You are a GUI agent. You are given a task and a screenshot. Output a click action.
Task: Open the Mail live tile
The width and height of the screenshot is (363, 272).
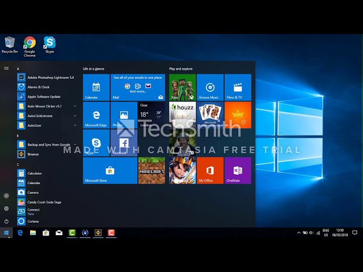click(x=138, y=87)
